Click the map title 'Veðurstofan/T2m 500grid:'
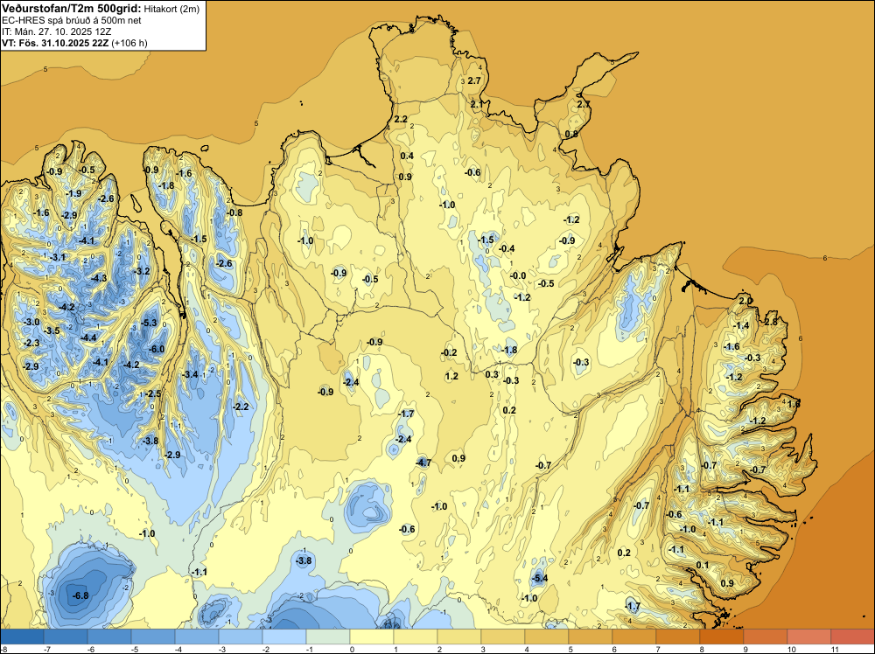This screenshot has height=654, width=875. point(72,9)
